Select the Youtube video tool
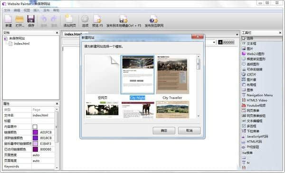Viewport: 285px width, 173px height. coord(253,105)
